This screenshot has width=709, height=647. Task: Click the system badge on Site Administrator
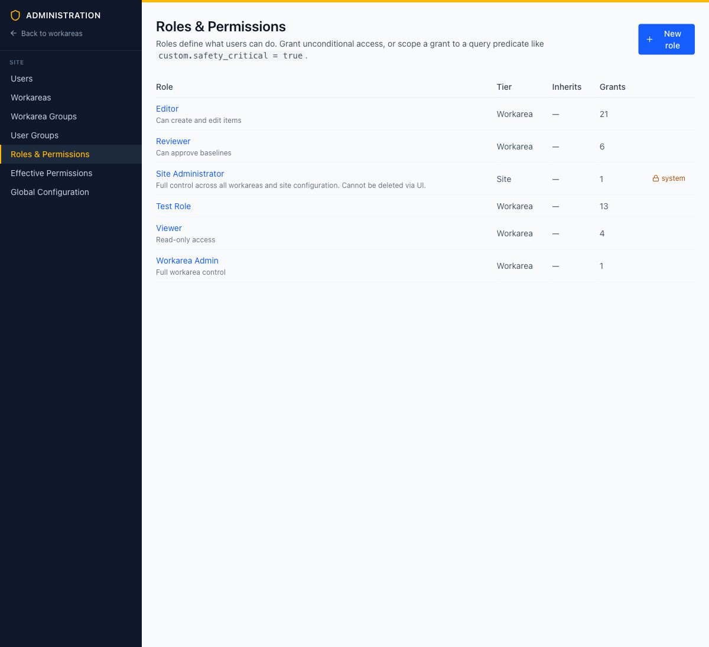click(x=669, y=178)
